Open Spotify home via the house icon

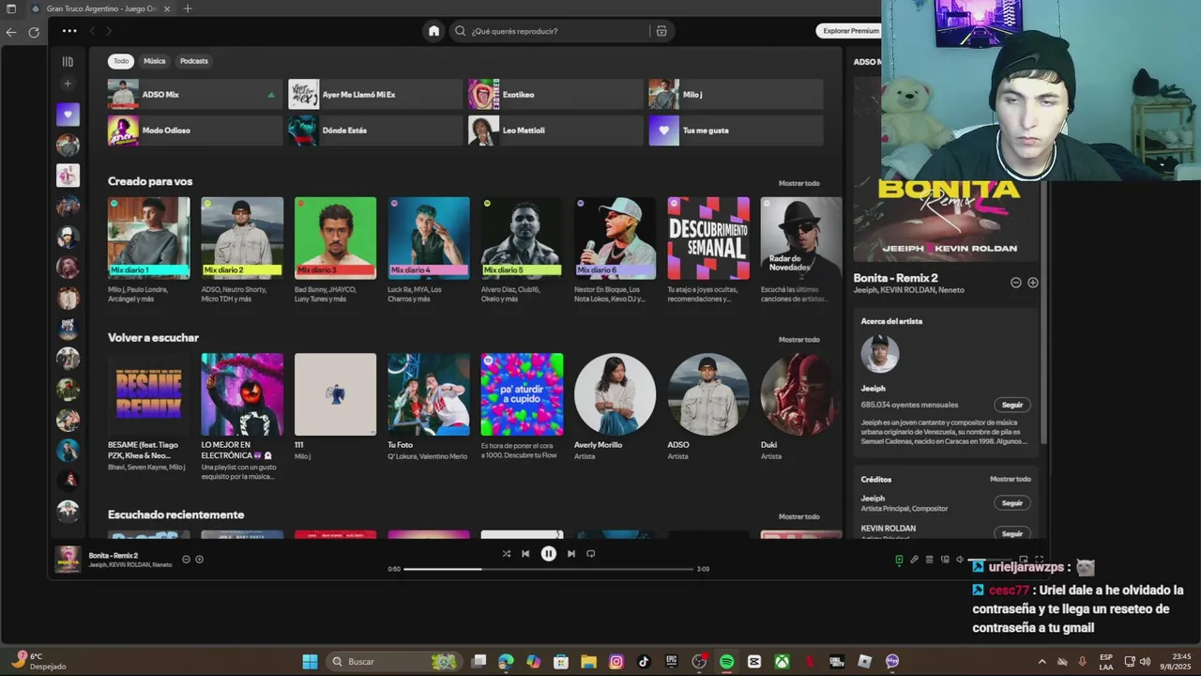point(433,31)
